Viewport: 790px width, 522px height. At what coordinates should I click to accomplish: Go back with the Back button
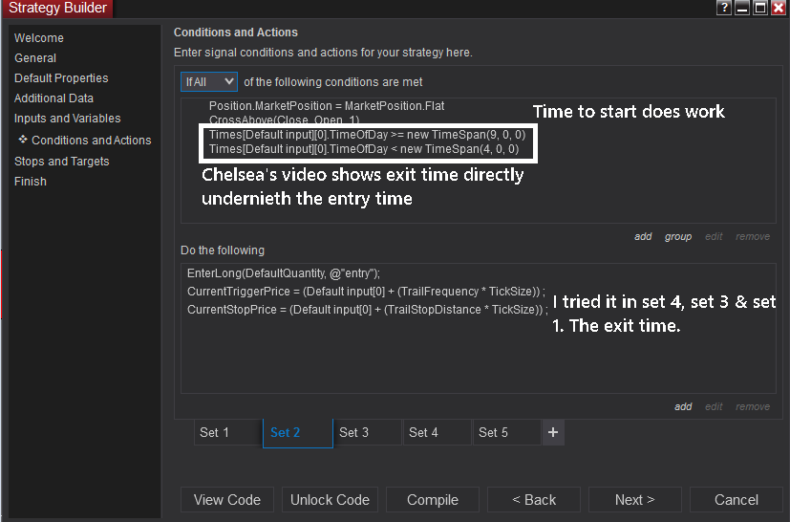click(534, 499)
